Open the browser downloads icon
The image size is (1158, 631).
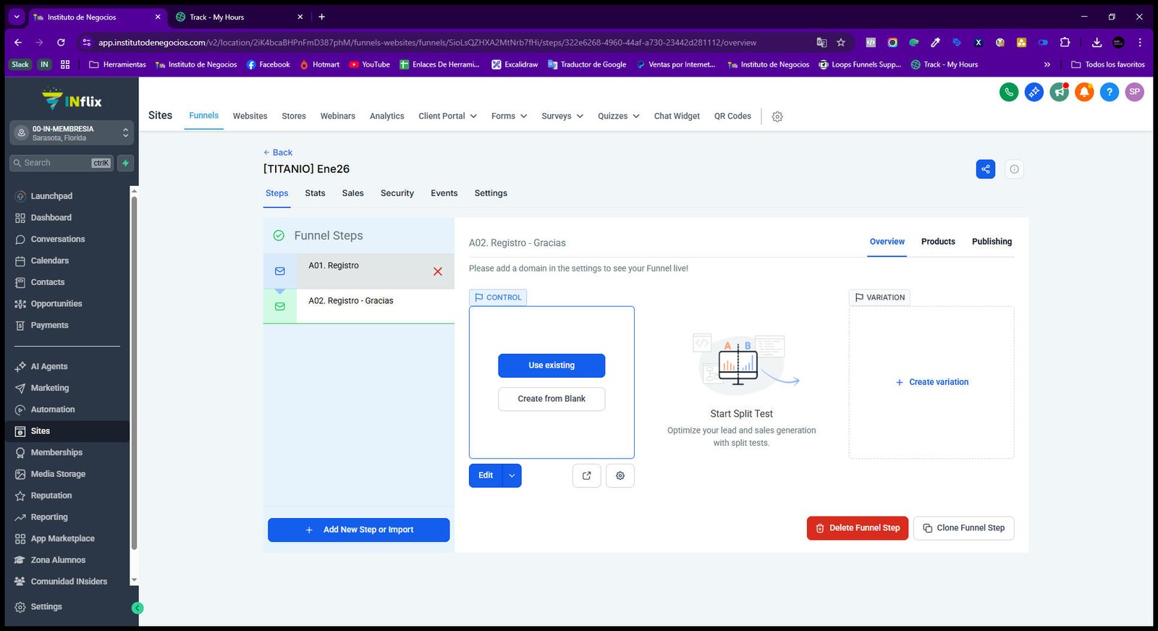point(1096,43)
